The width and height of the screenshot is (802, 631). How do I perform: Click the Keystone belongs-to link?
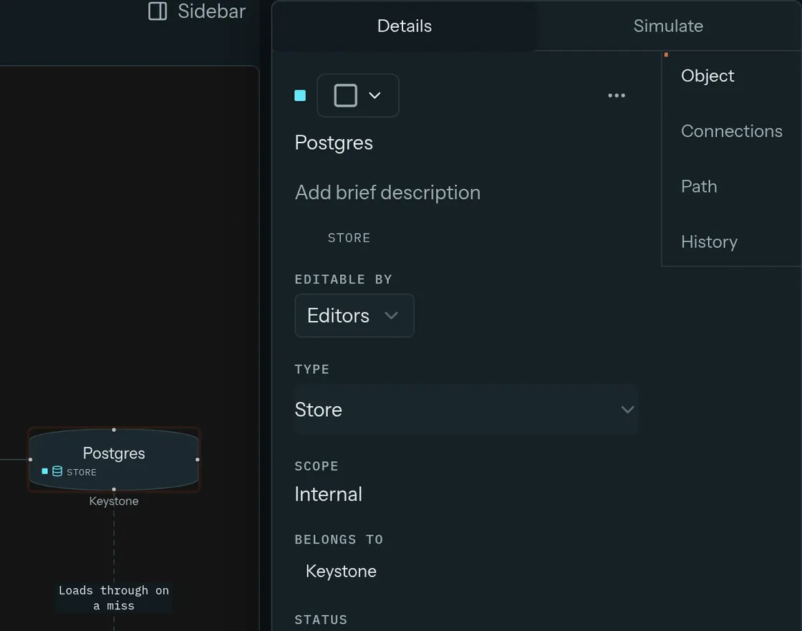click(341, 571)
